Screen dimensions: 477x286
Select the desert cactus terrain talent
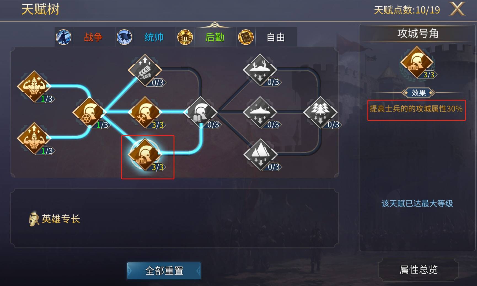coord(260,70)
